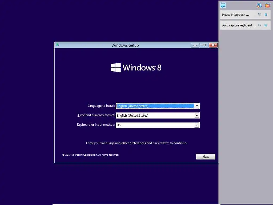The height and width of the screenshot is (205, 273).
Task: Click the Windows Setup title bar icon
Action: coord(58,45)
